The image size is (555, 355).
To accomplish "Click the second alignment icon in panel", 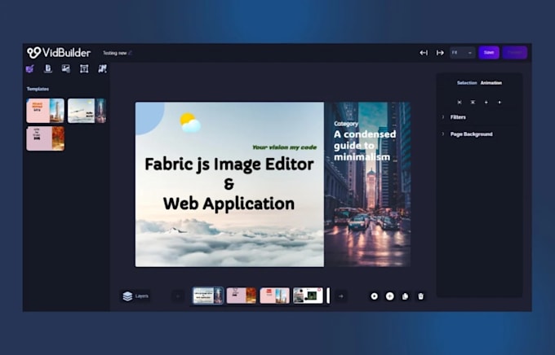I will pos(473,102).
